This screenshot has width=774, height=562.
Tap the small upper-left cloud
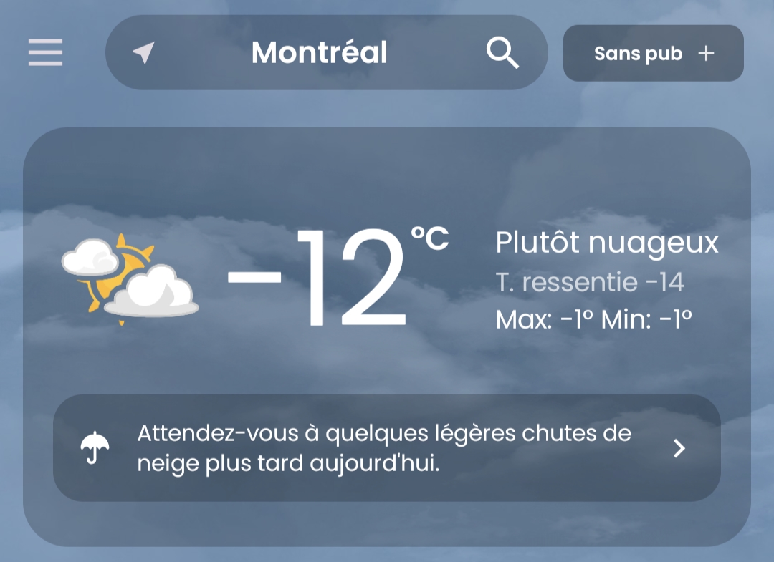[x=90, y=256]
